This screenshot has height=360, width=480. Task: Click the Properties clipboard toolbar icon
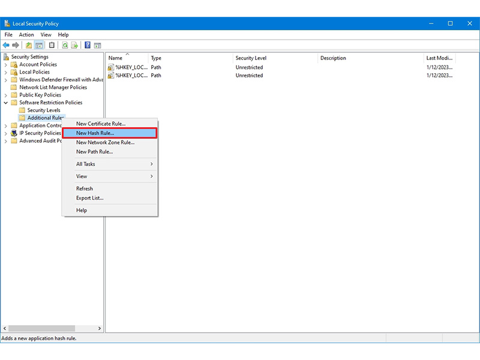pos(52,46)
